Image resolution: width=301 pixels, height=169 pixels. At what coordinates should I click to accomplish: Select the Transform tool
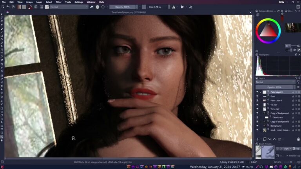pos(2,65)
